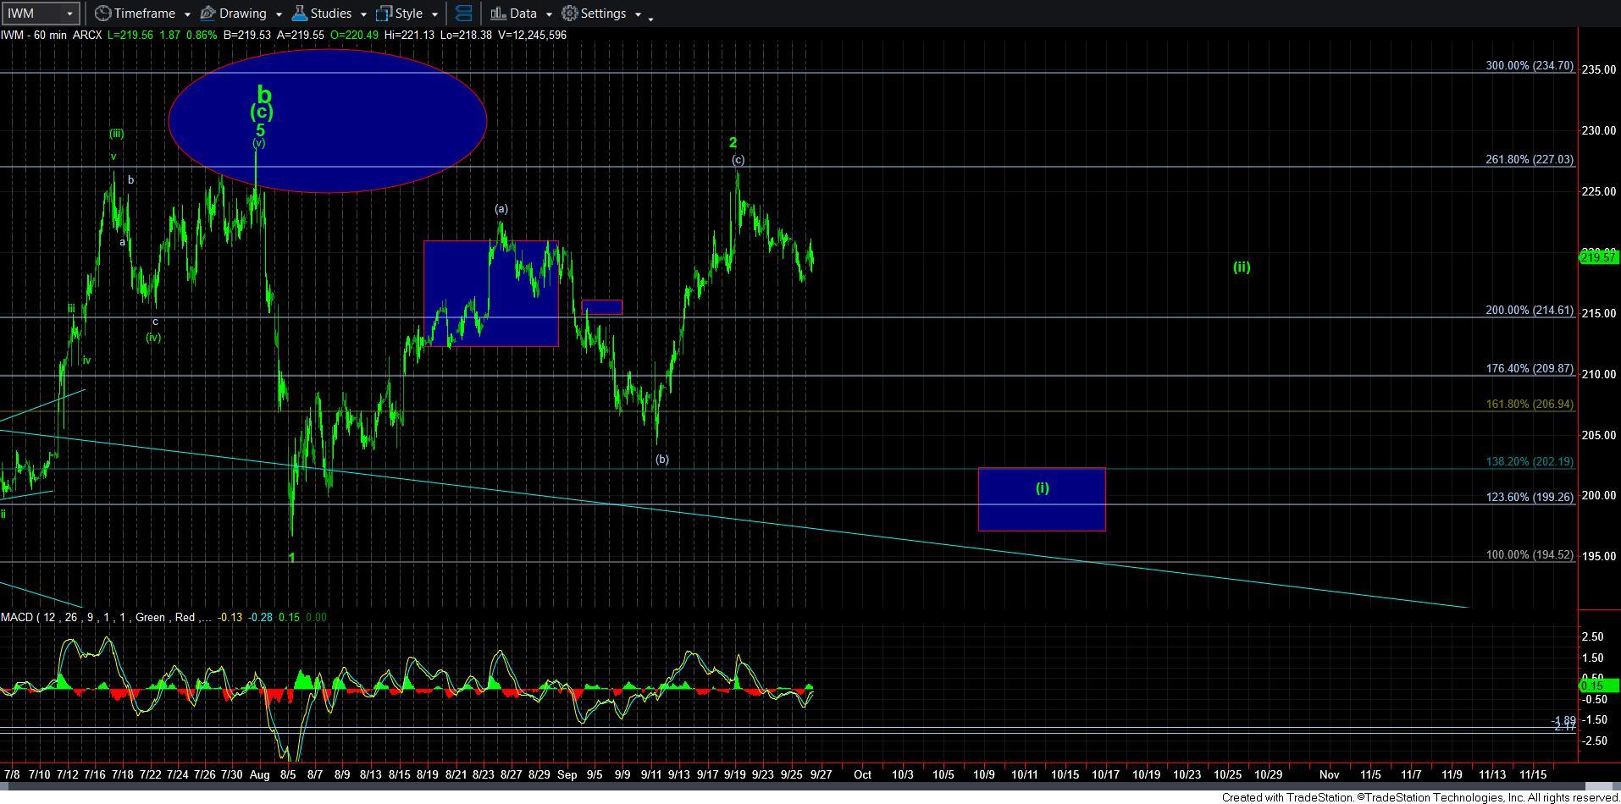Viewport: 1621px width, 804px height.
Task: Open the toolbar overflow arrow
Action: [650, 18]
